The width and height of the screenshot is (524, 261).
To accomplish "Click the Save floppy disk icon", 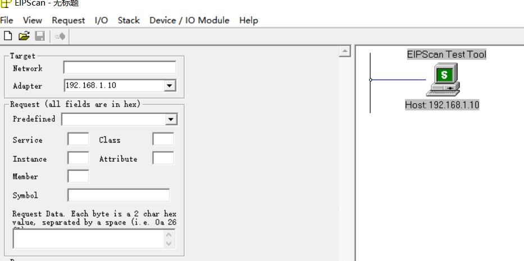I will point(40,36).
